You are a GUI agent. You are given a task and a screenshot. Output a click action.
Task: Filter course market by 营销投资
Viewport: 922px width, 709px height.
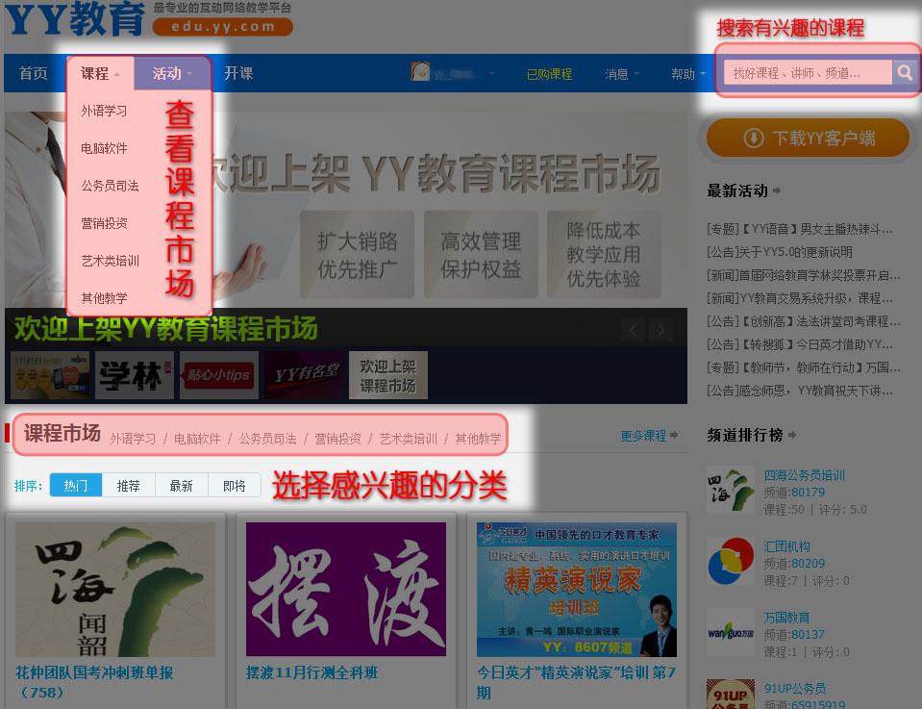(x=337, y=439)
